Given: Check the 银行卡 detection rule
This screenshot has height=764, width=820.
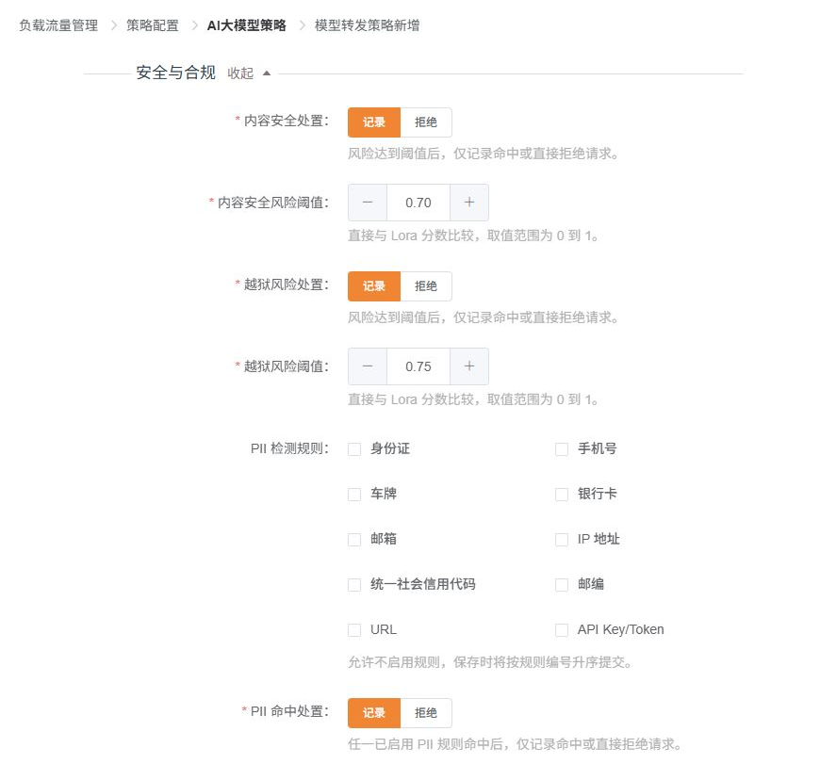Looking at the screenshot, I should (x=562, y=494).
